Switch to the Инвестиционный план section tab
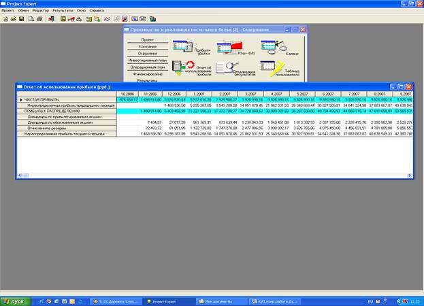424x306 pixels. [146, 60]
